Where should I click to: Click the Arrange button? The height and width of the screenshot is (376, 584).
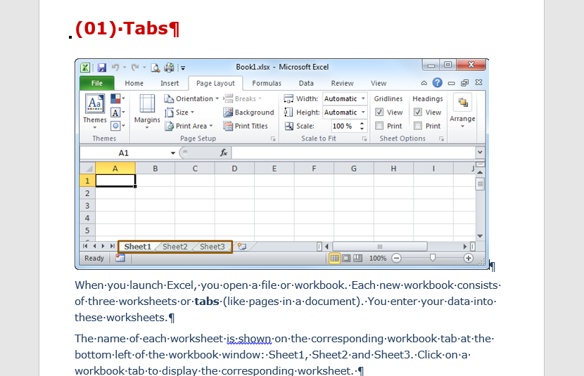pos(462,109)
